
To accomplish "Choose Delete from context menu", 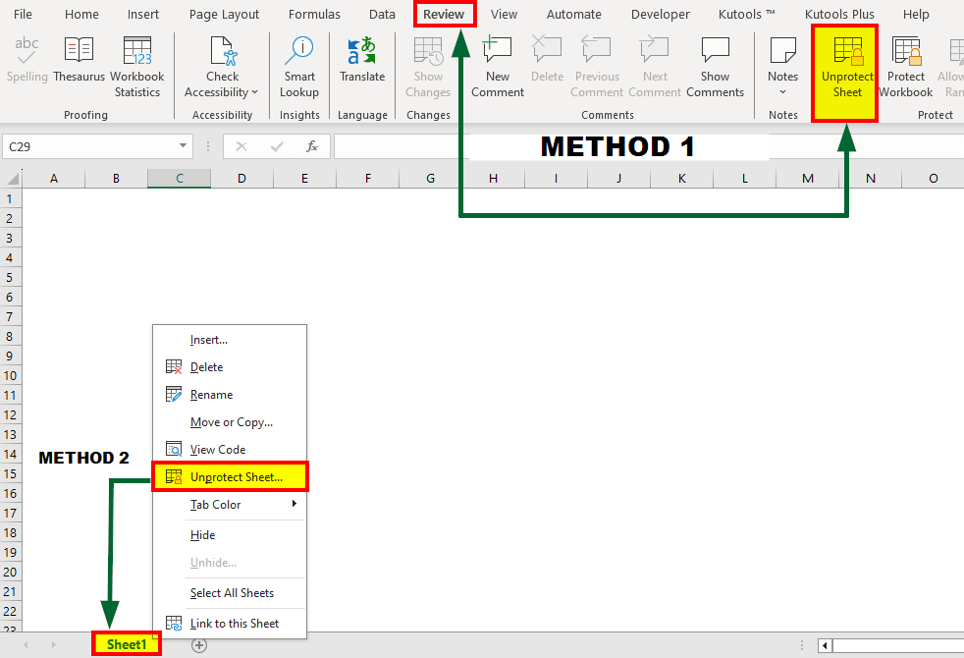I will pos(230,367).
